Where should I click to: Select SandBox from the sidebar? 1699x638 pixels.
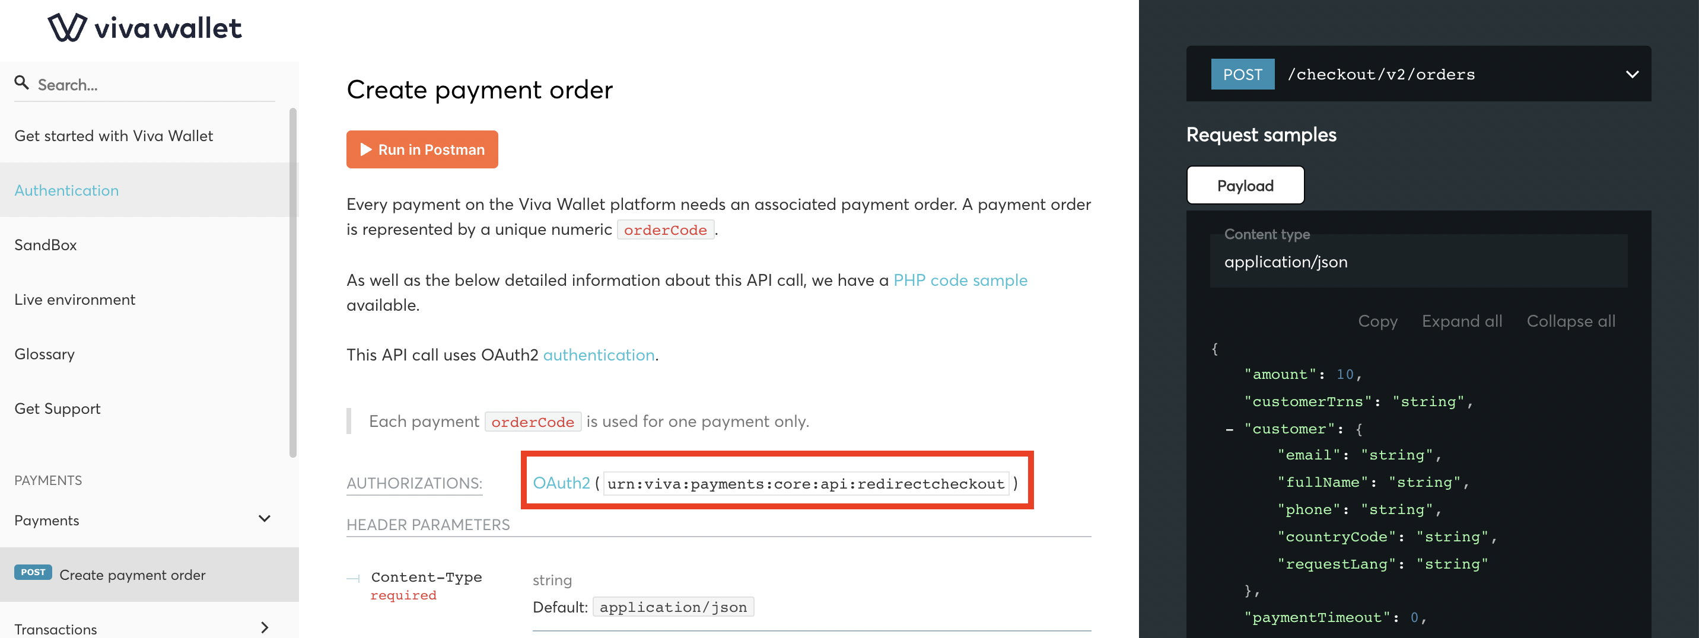tap(46, 244)
